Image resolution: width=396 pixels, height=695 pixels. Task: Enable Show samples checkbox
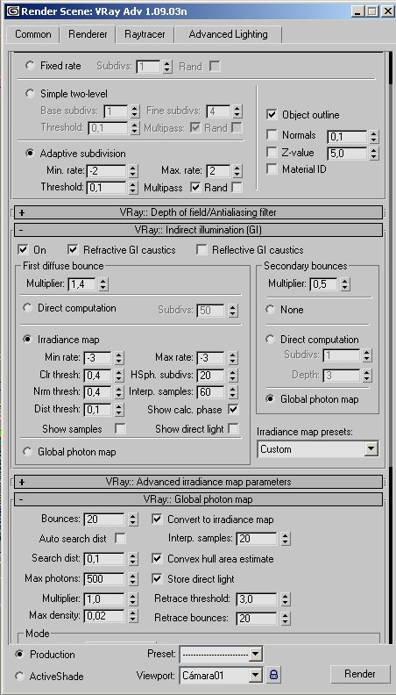click(120, 428)
